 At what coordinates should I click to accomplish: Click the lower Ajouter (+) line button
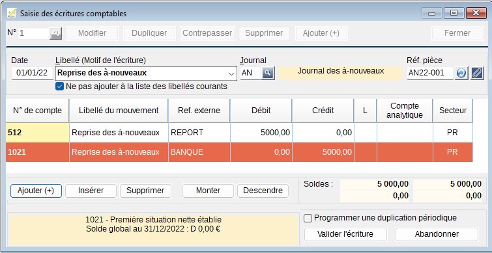pyautogui.click(x=36, y=191)
